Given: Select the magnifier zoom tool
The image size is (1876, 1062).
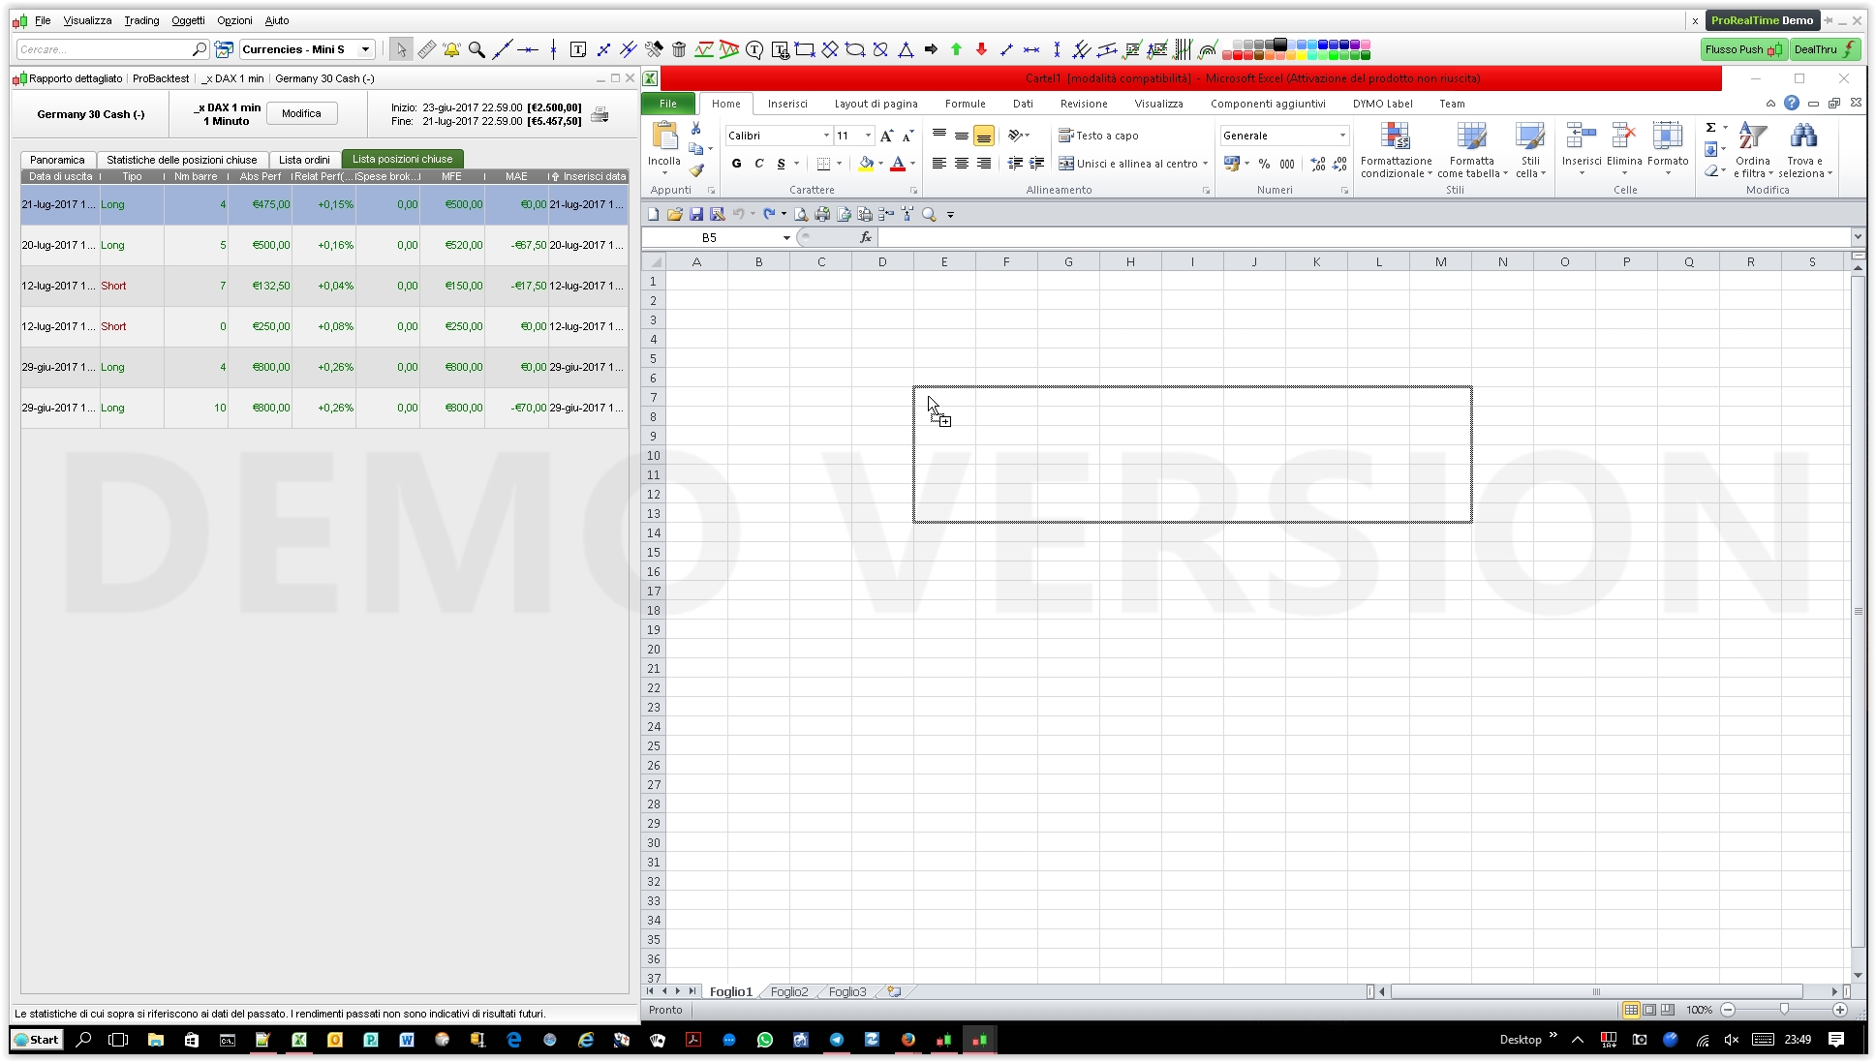Looking at the screenshot, I should pyautogui.click(x=477, y=49).
